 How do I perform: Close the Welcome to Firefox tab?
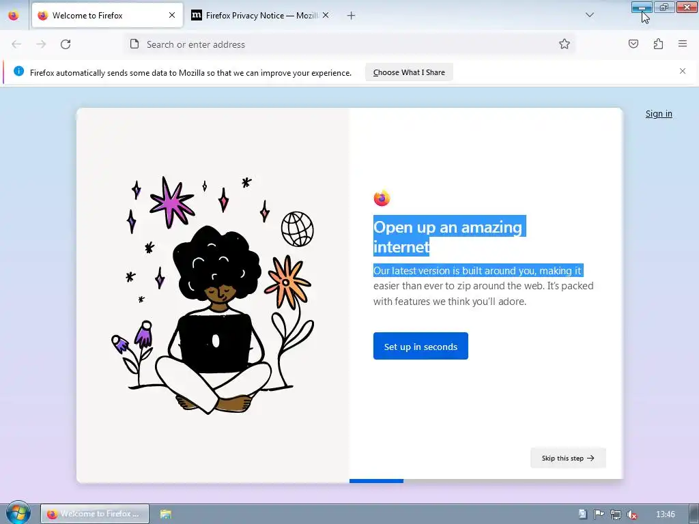point(171,15)
